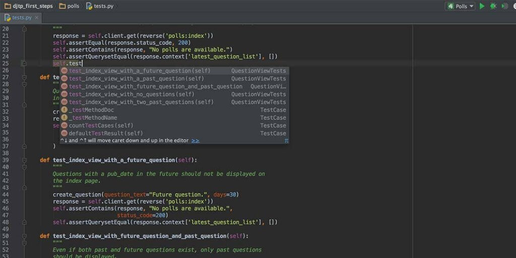Click function name test_index_view_with_a_future_question on line 39
516x258 pixels.
point(114,160)
